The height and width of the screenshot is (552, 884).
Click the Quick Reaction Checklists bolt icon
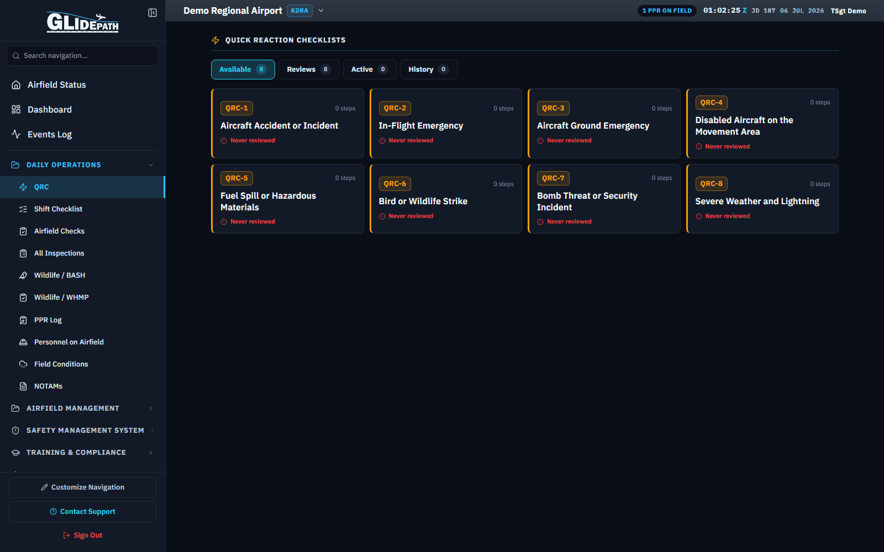click(215, 40)
